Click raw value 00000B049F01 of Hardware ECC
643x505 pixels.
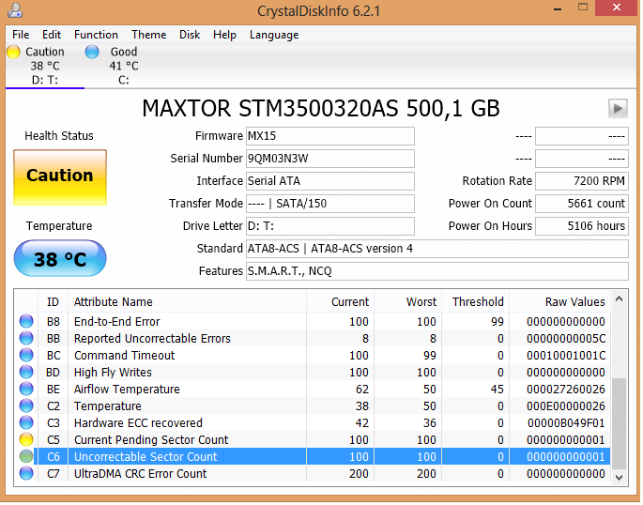point(566,423)
